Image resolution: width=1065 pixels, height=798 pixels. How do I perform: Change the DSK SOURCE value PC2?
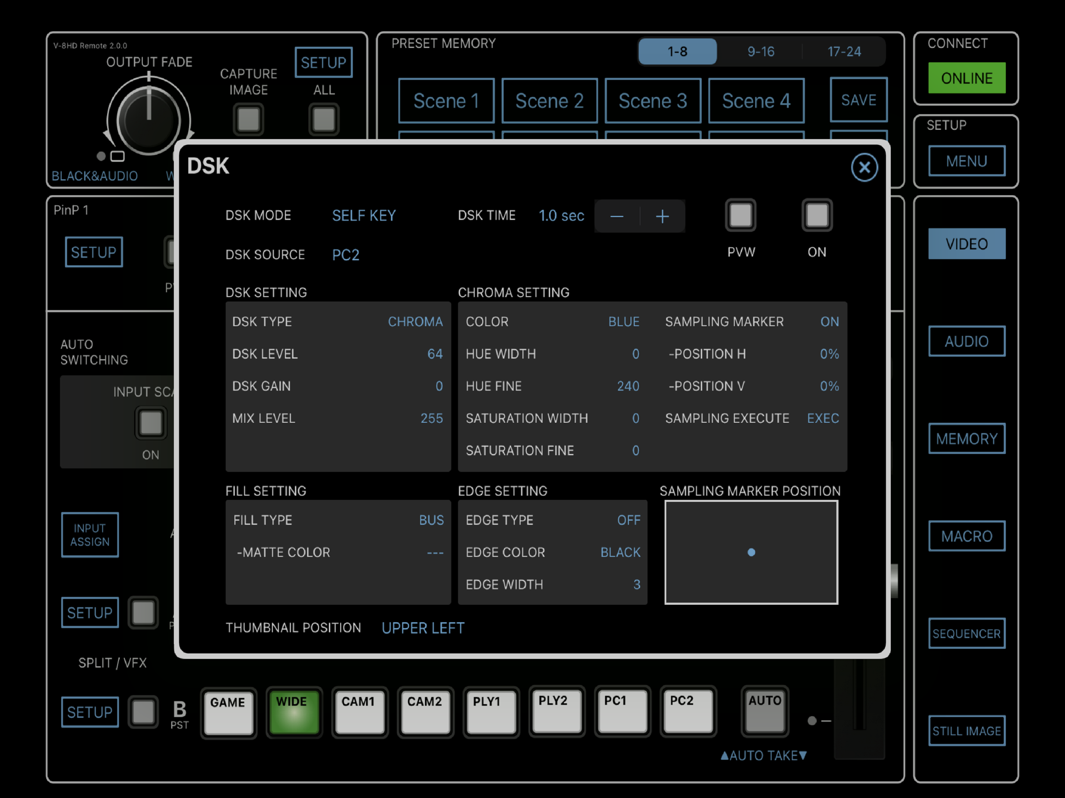point(346,254)
